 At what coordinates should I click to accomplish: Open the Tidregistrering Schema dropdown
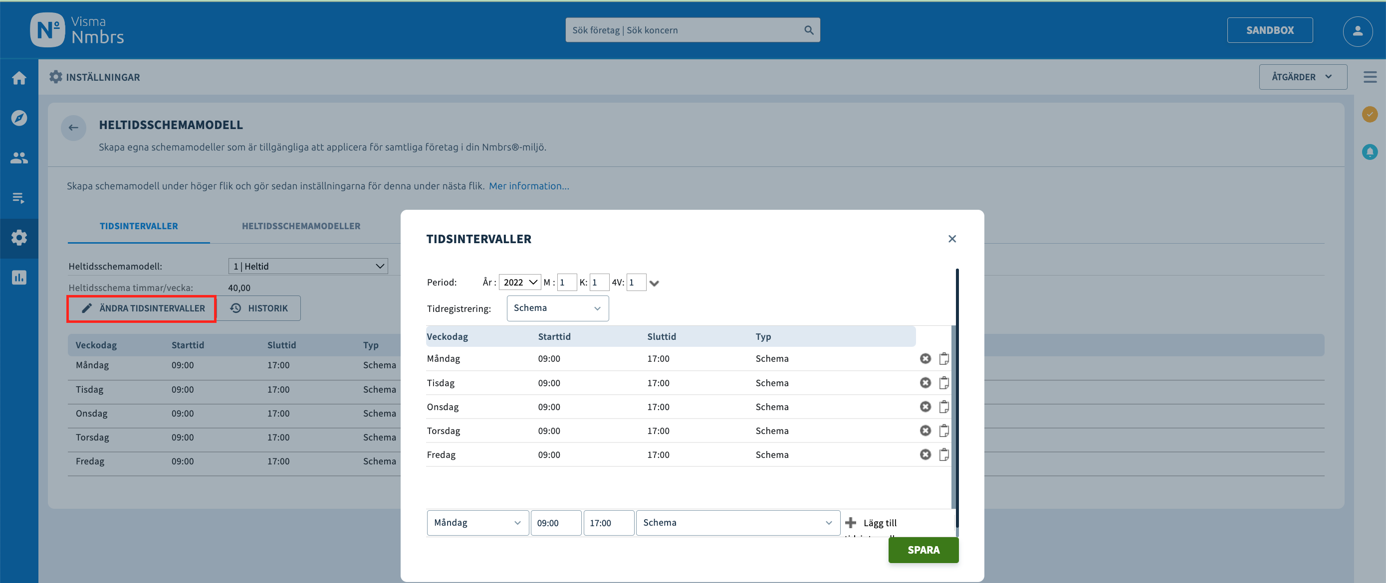click(x=557, y=308)
